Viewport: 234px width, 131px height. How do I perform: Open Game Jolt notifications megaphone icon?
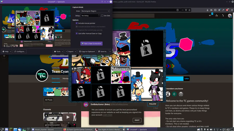(210, 15)
